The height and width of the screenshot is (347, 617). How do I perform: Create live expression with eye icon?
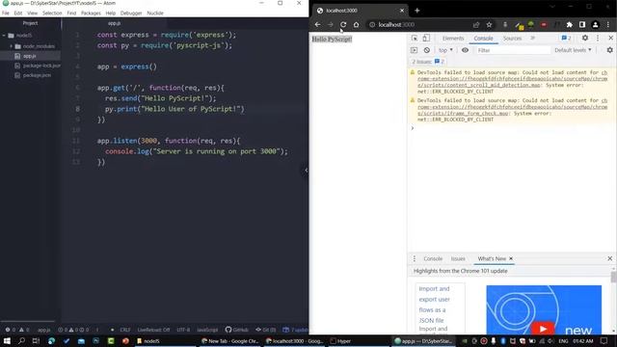click(465, 50)
